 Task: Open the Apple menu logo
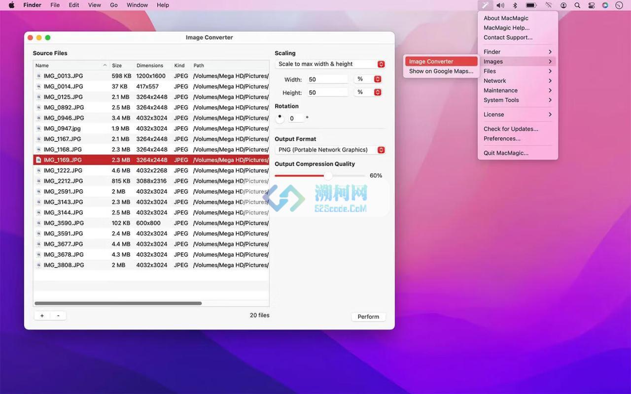click(11, 5)
